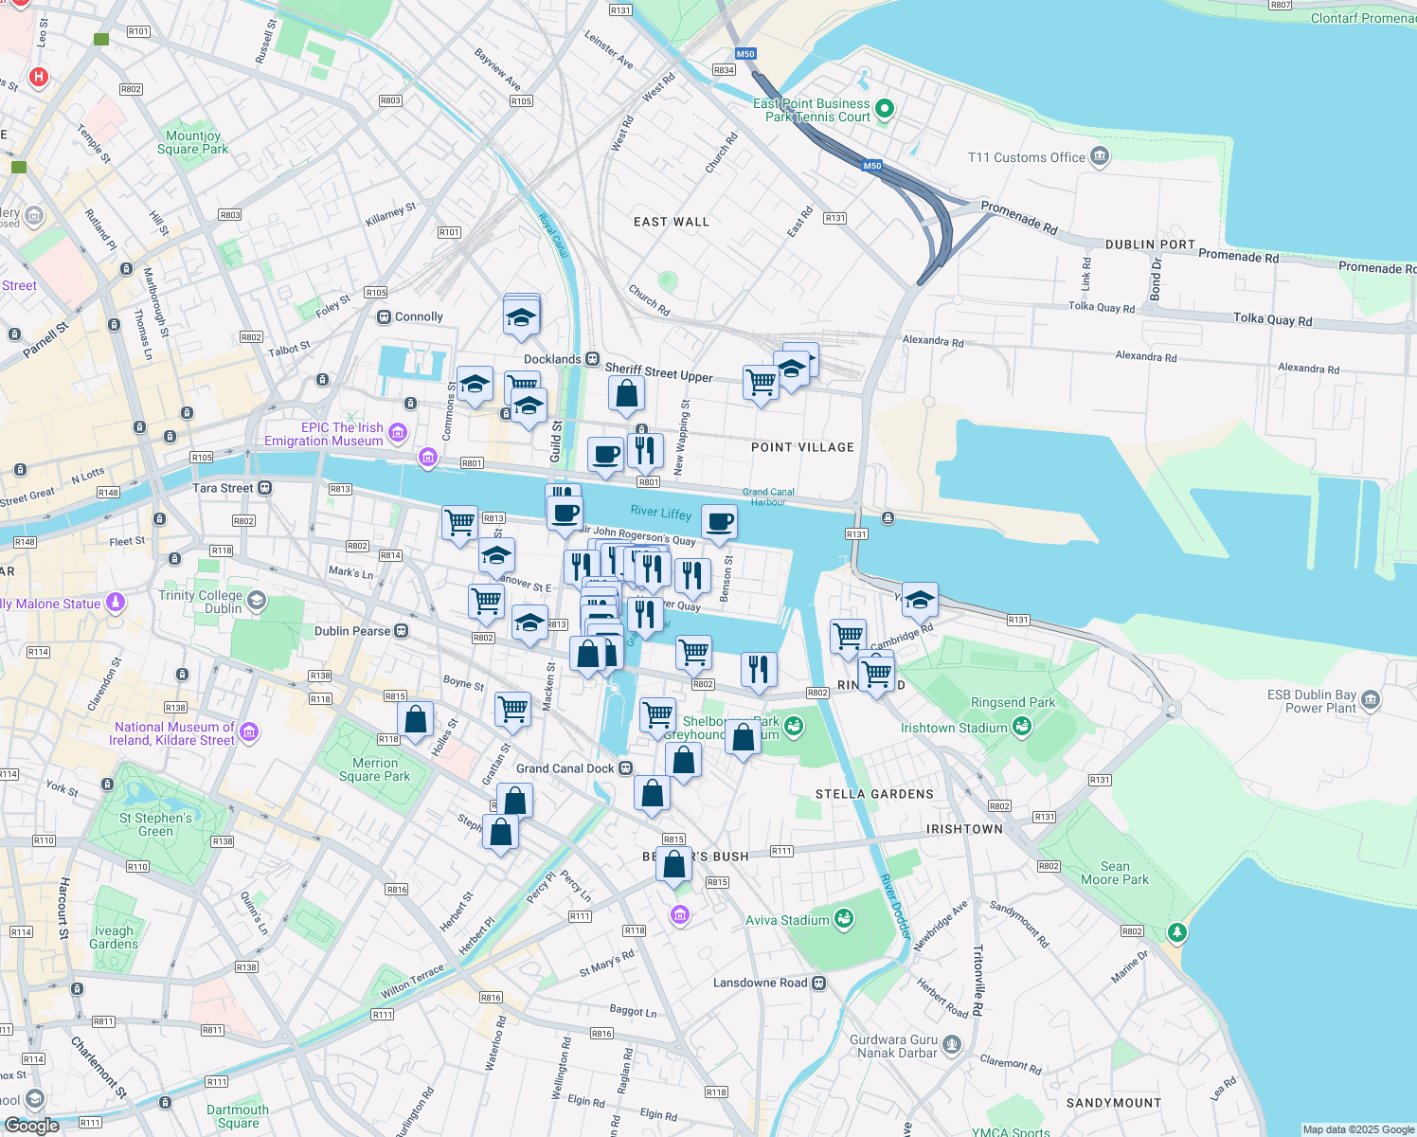
Task: Click the T11 Customs Office icon
Action: 1099,156
